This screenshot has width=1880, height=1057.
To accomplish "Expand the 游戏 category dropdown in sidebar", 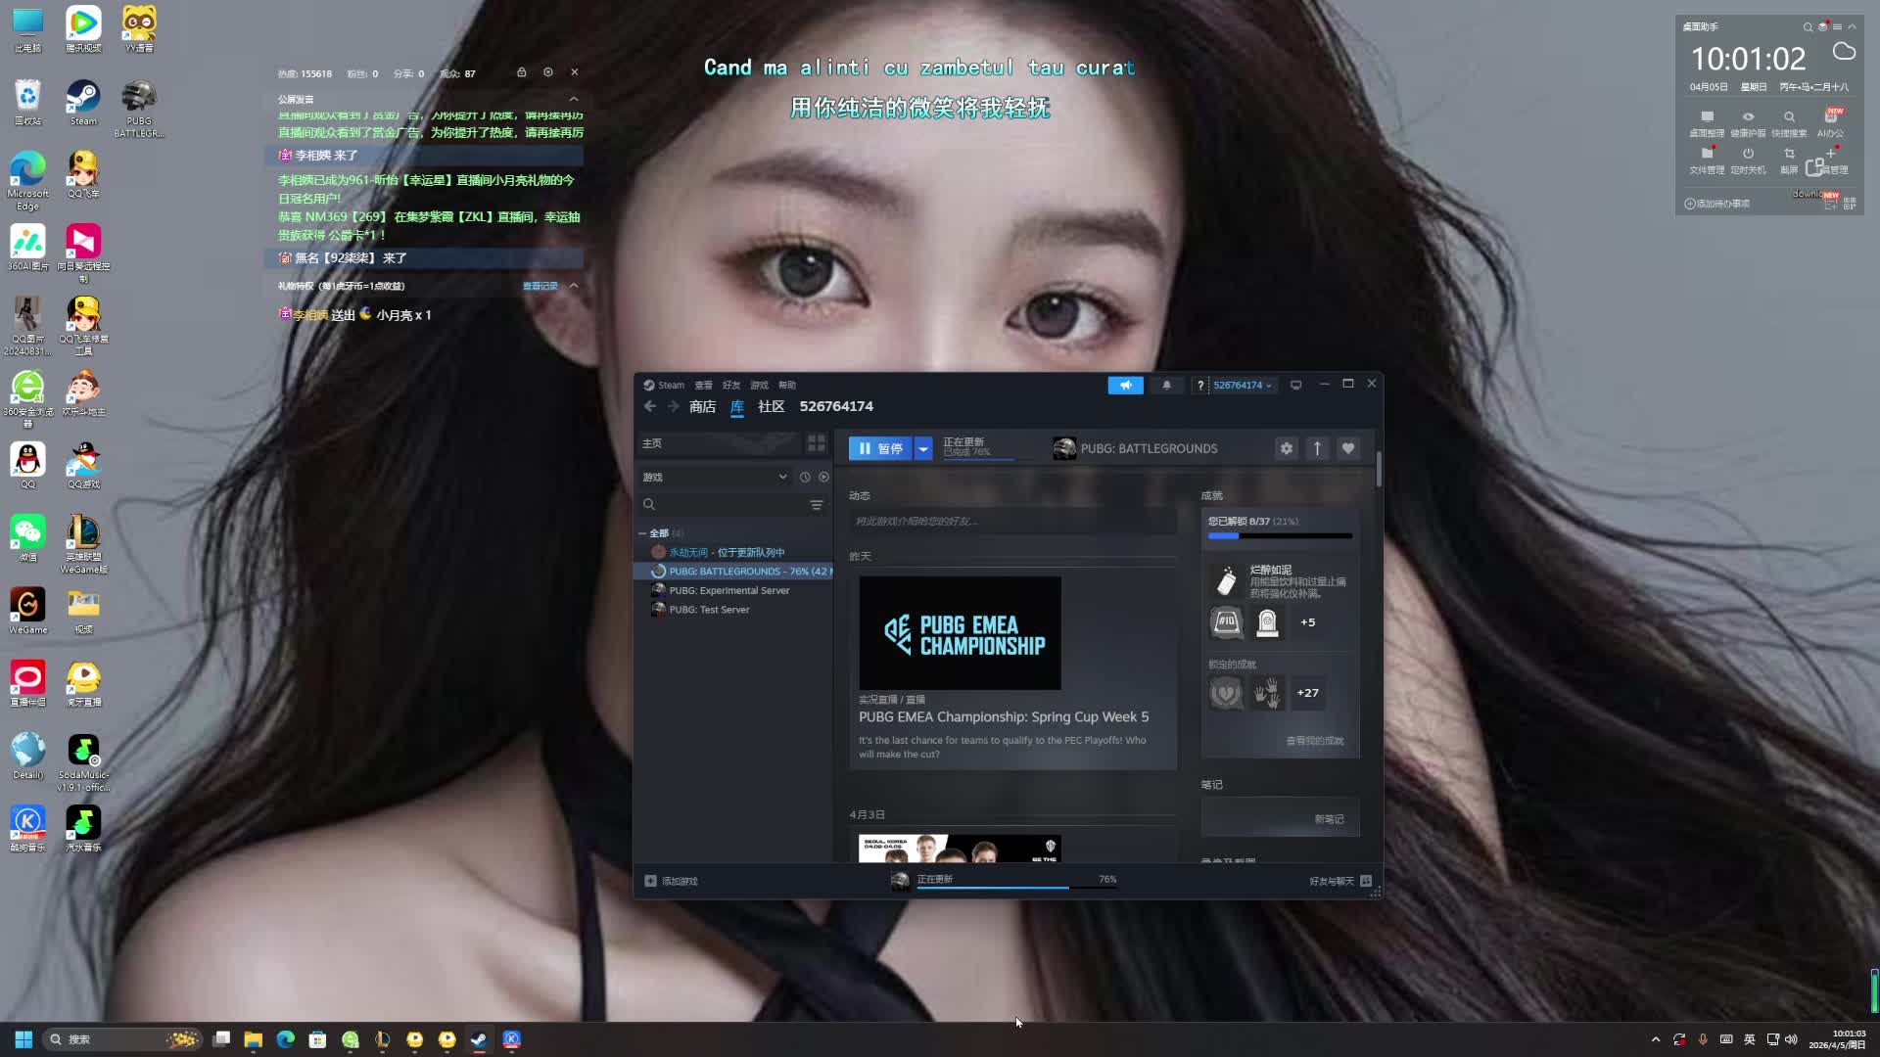I will point(782,478).
